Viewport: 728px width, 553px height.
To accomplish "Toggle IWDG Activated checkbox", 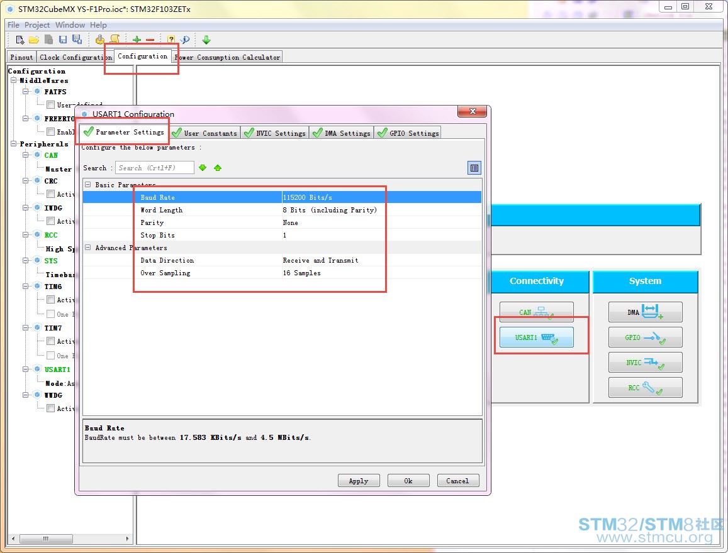I will pos(50,221).
